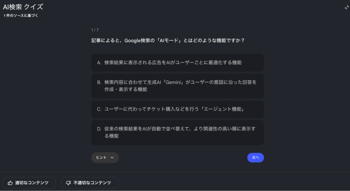Choose answer B mentioning Gemini
The width and height of the screenshot is (350, 191).
click(177, 86)
